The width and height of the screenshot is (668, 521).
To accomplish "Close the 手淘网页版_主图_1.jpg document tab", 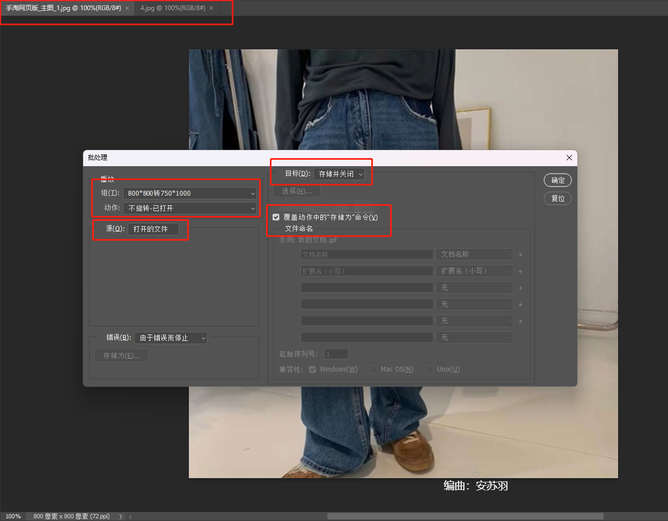I will click(127, 8).
